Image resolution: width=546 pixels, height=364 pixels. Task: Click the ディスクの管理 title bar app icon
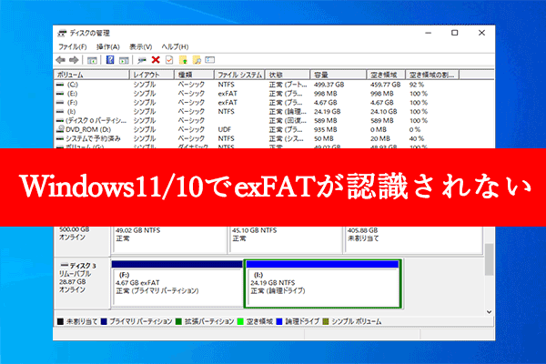tap(62, 33)
